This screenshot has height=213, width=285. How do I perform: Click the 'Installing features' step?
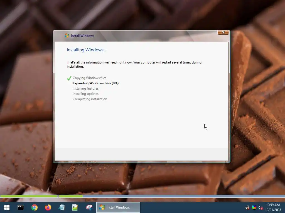(86, 88)
